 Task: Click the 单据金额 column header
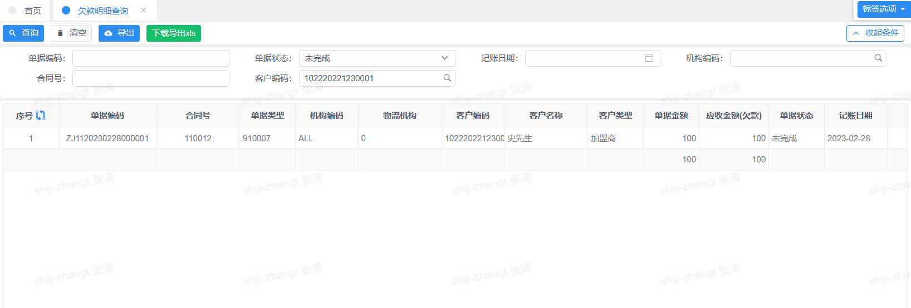pos(672,116)
